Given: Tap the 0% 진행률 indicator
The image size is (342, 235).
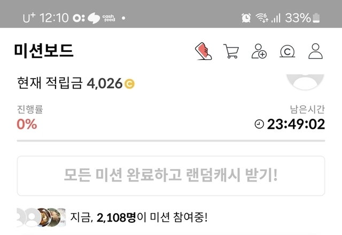Looking at the screenshot, I should pos(27,124).
